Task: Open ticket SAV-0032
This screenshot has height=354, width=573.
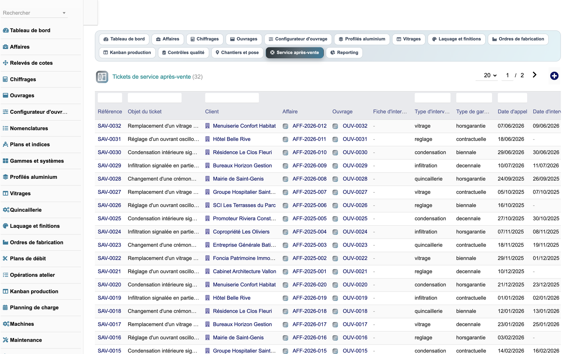Action: coord(109,126)
